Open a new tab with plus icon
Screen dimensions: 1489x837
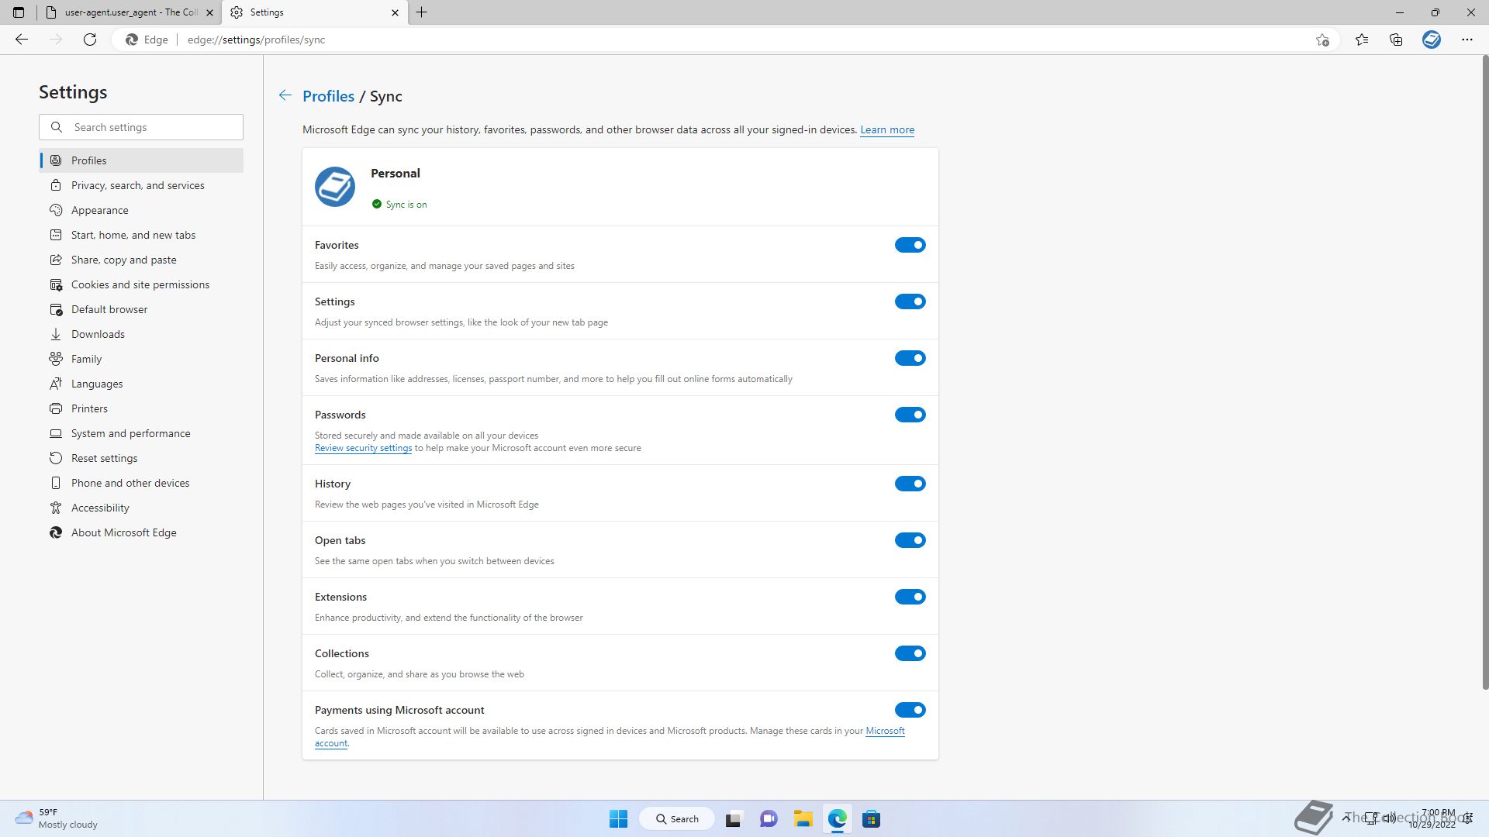422,12
